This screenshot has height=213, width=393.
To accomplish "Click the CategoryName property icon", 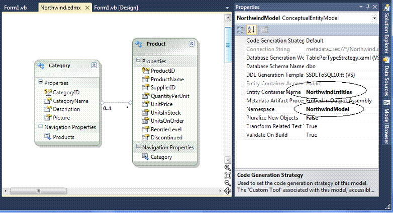I will click(x=48, y=101).
